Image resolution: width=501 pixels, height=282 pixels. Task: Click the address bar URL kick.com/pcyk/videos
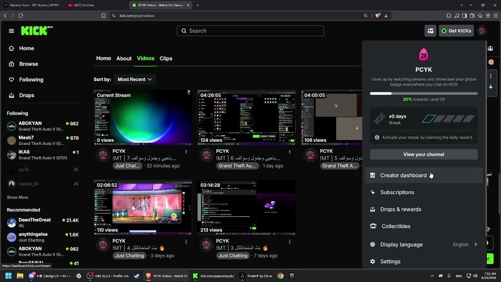pyautogui.click(x=137, y=16)
